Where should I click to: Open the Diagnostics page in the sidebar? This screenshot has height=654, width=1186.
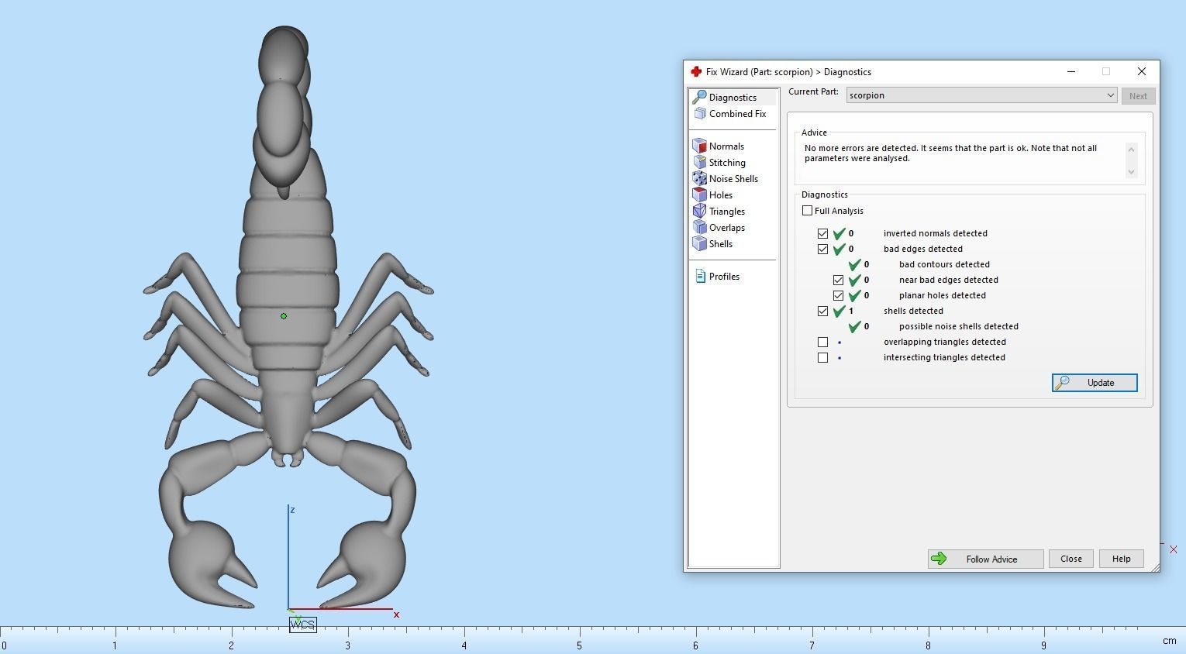733,98
